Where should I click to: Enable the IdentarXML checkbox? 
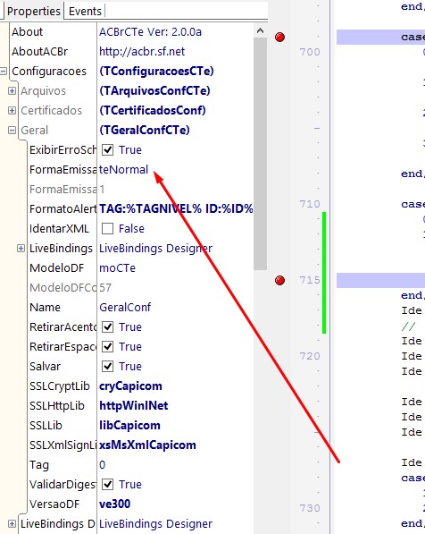pyautogui.click(x=108, y=228)
